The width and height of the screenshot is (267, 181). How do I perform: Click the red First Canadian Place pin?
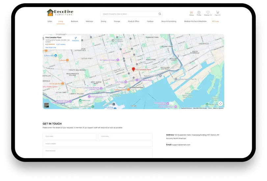tap(133, 69)
